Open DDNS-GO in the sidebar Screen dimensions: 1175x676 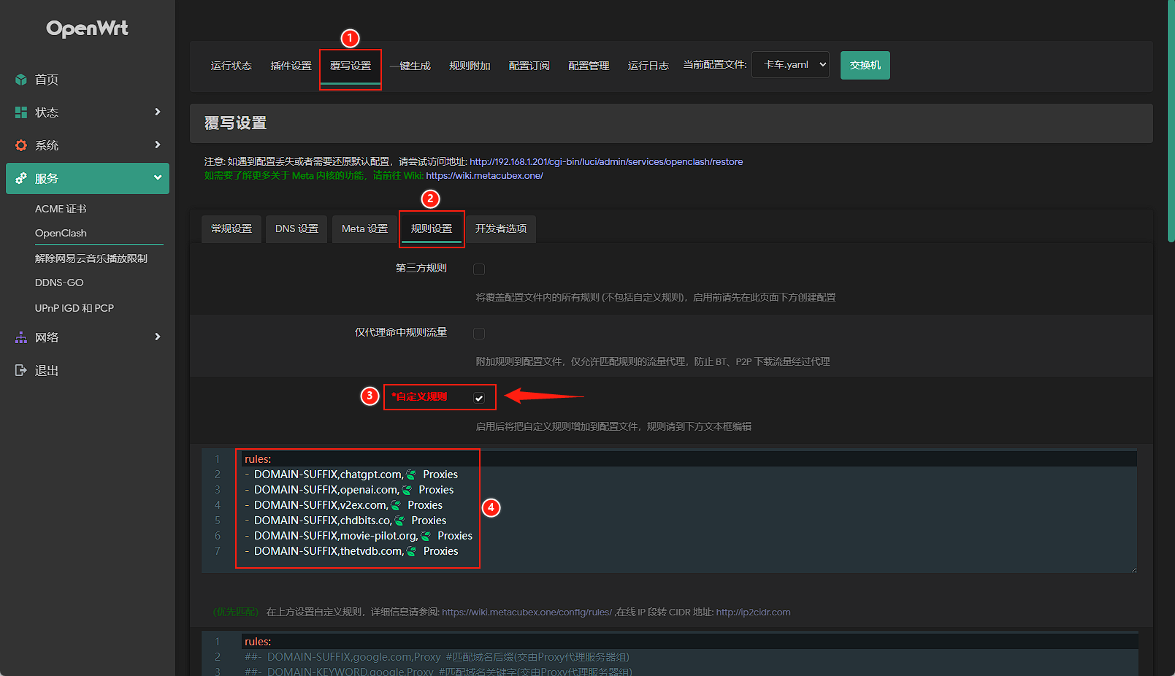click(59, 283)
